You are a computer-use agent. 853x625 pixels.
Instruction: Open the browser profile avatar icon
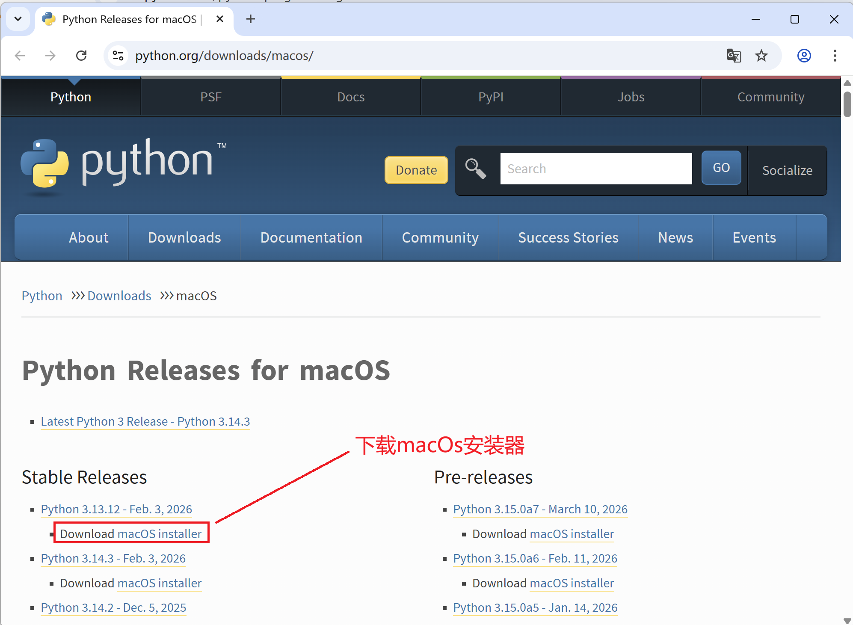804,56
